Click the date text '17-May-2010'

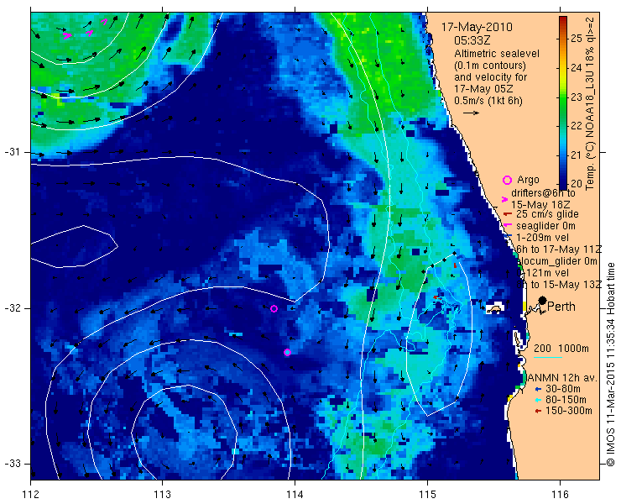[477, 27]
